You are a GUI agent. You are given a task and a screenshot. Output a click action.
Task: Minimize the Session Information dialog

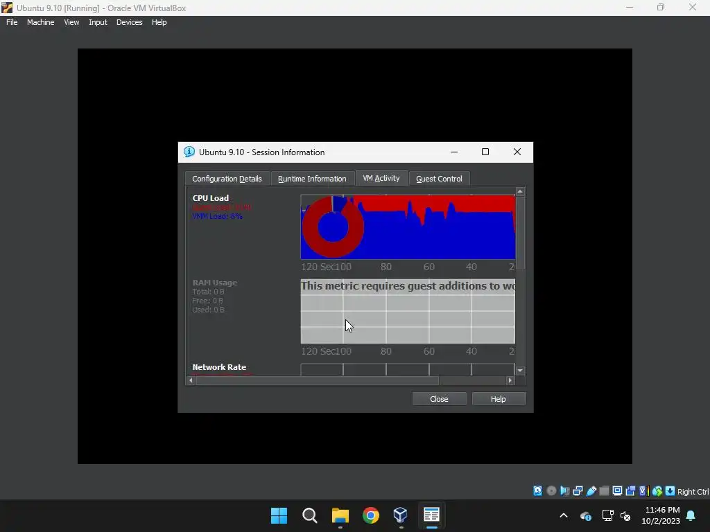tap(454, 152)
